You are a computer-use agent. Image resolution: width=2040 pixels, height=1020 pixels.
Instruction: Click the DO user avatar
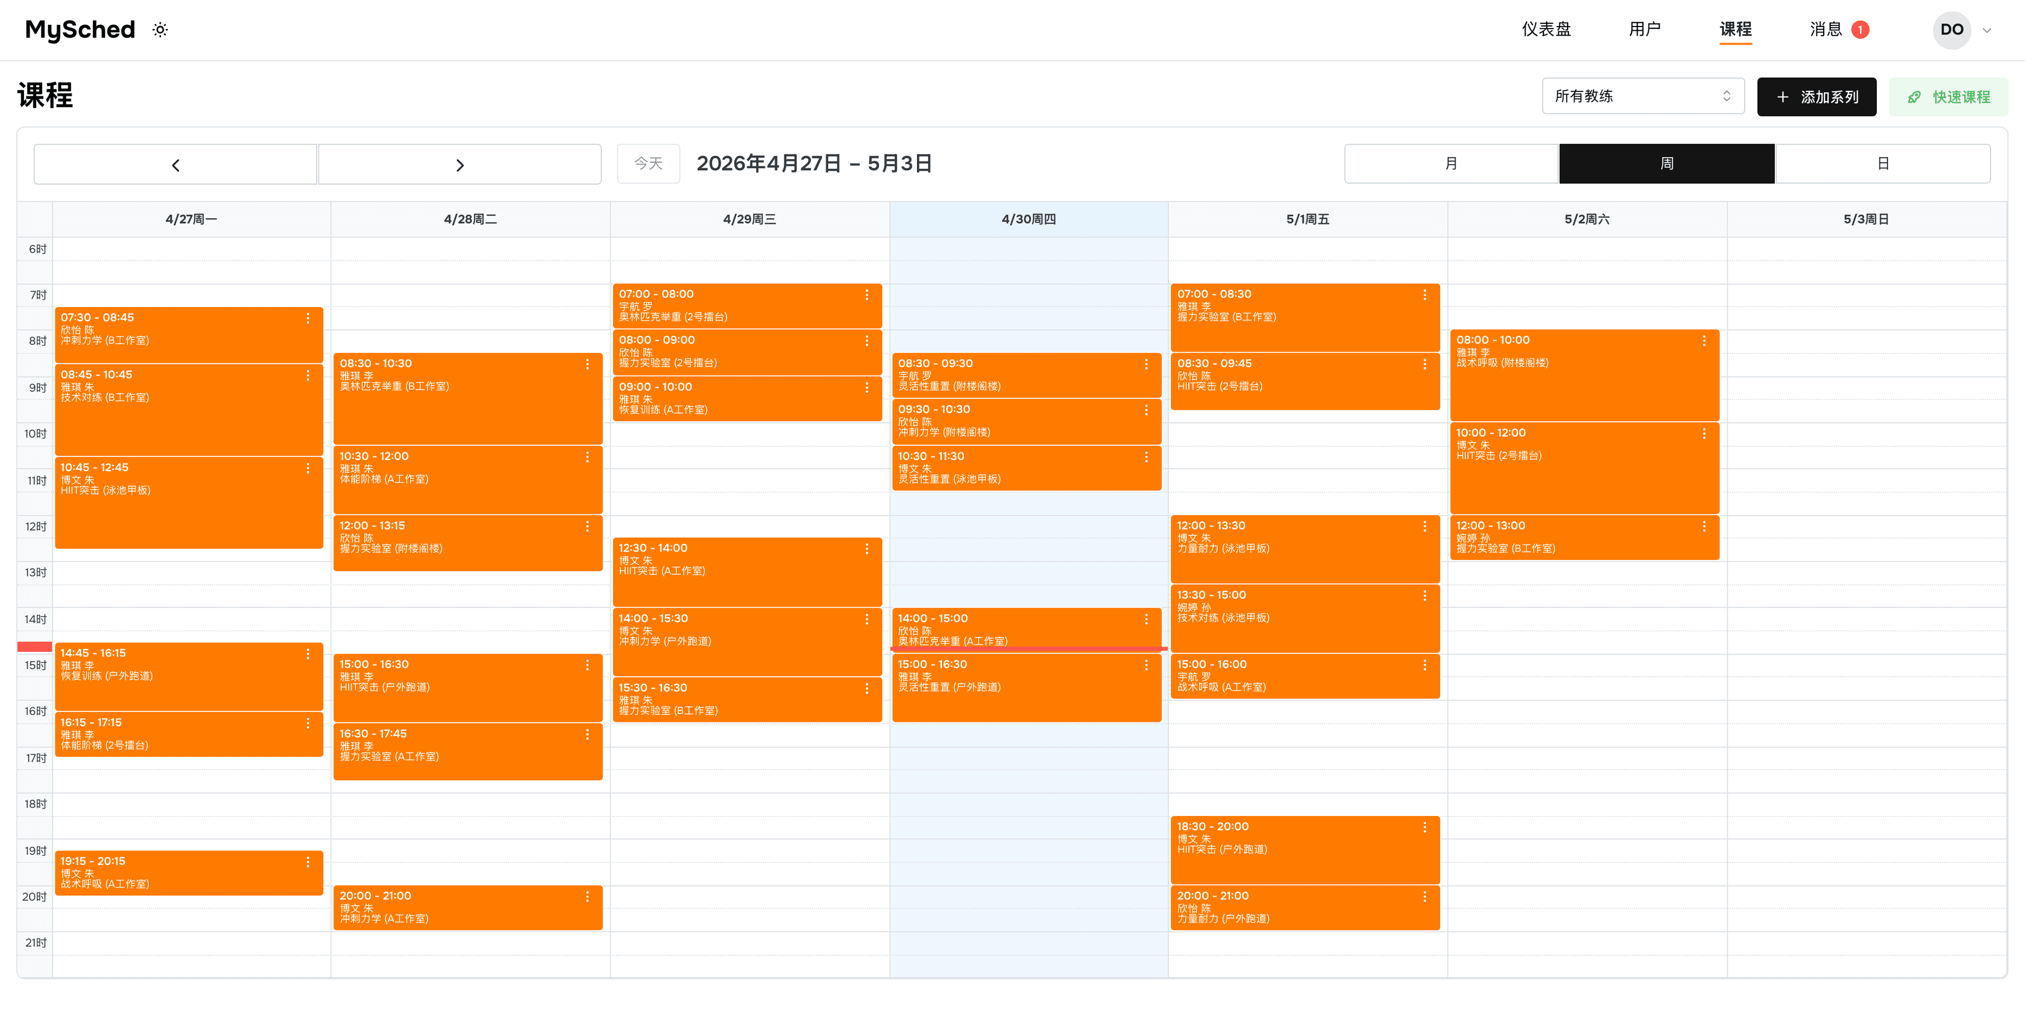(1951, 30)
